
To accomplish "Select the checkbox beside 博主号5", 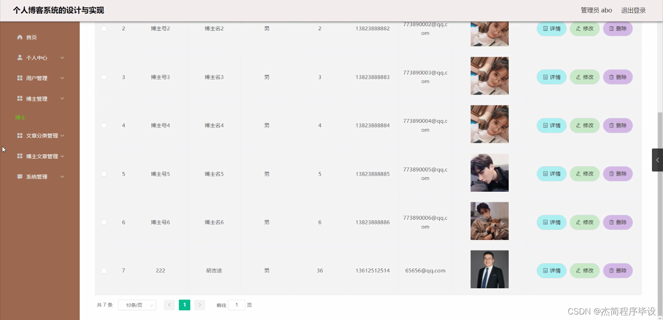I will [x=104, y=174].
